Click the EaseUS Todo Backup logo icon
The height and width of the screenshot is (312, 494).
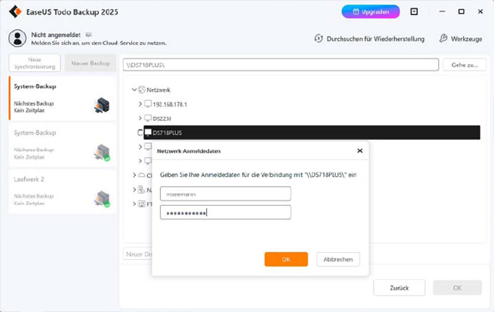click(x=15, y=12)
